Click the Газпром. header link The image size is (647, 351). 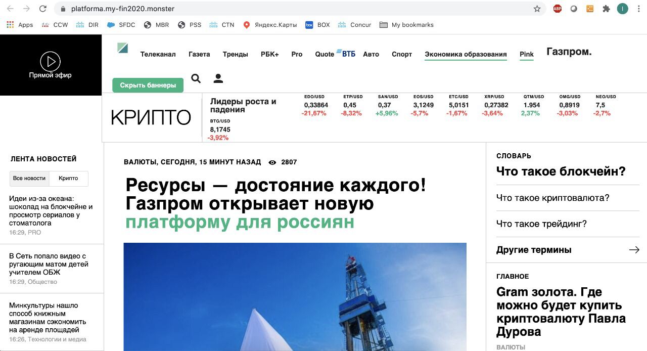(x=569, y=52)
